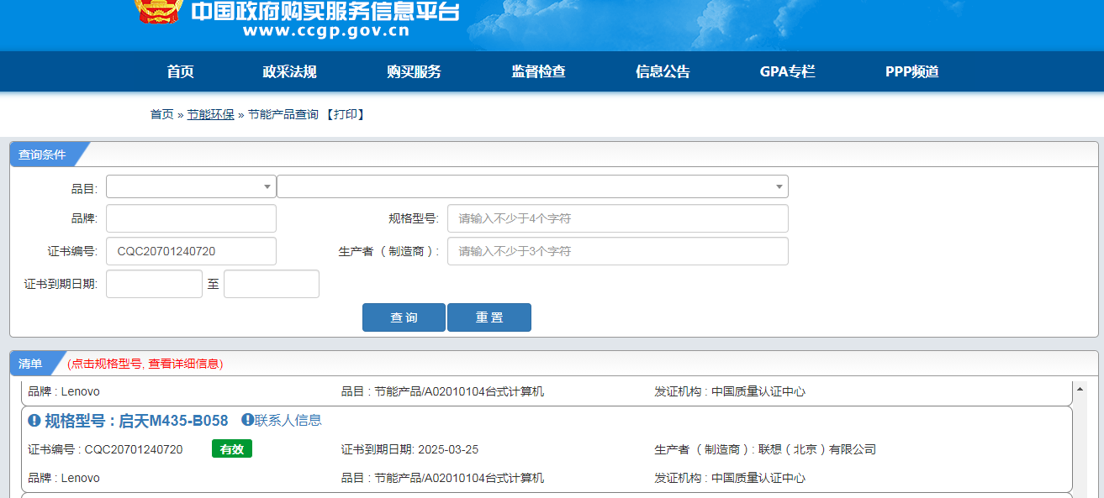Open the 政采法规 menu item
The image size is (1104, 498).
point(289,71)
